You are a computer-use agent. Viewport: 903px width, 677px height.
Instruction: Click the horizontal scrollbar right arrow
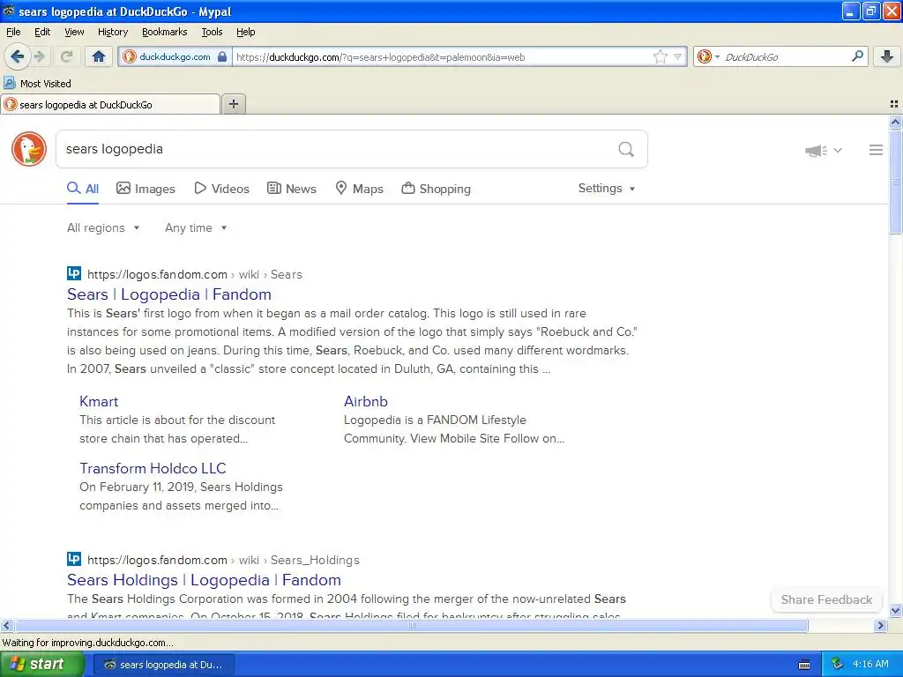click(880, 625)
